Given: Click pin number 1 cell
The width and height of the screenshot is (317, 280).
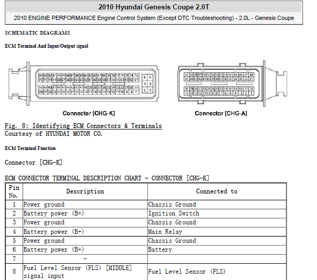Looking at the screenshot, I should [x=14, y=204].
